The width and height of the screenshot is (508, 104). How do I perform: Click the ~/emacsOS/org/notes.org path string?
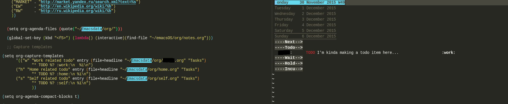click(x=178, y=38)
